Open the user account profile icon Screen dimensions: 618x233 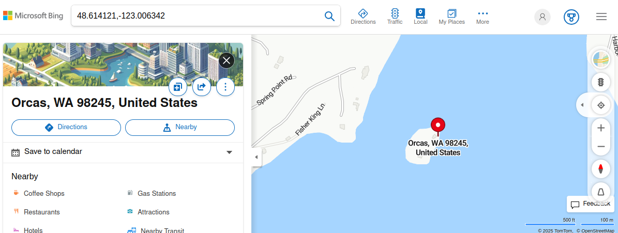[542, 17]
